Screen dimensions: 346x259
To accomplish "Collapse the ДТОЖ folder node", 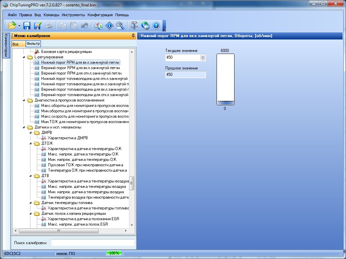I will pos(30,144).
